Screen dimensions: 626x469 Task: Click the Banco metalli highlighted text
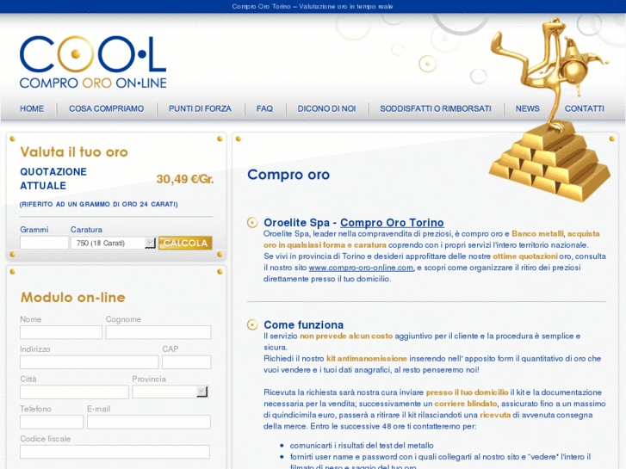[x=538, y=233]
